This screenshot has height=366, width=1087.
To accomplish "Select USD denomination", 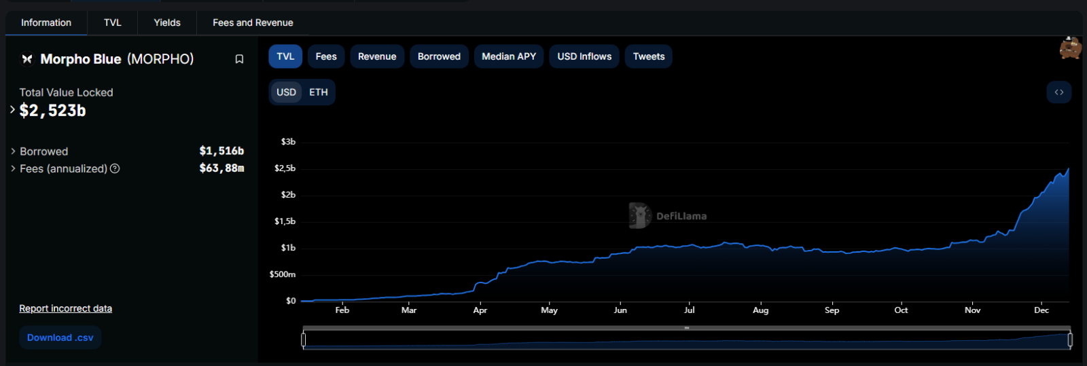I will pyautogui.click(x=286, y=92).
